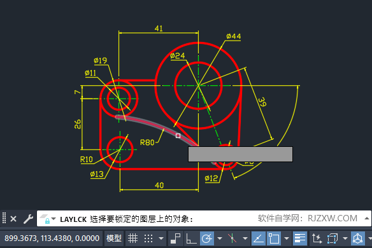
Task: Click the layer lock command icon
Action: pos(45,219)
